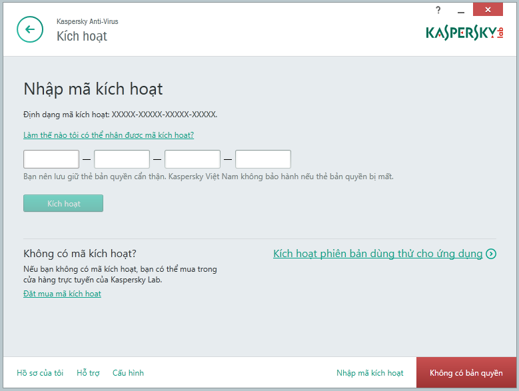
Task: Click the note 'Bạn nên lưu giữ thẻ bản quyền cẩn thận'
Action: coord(95,177)
